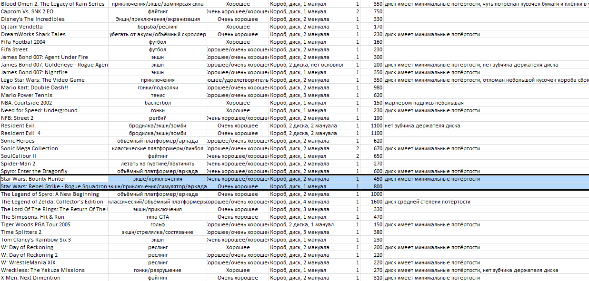Image resolution: width=589 pixels, height=281 pixels.
Task: Click the "SoulCalibur II" cell
Action: coord(54,156)
